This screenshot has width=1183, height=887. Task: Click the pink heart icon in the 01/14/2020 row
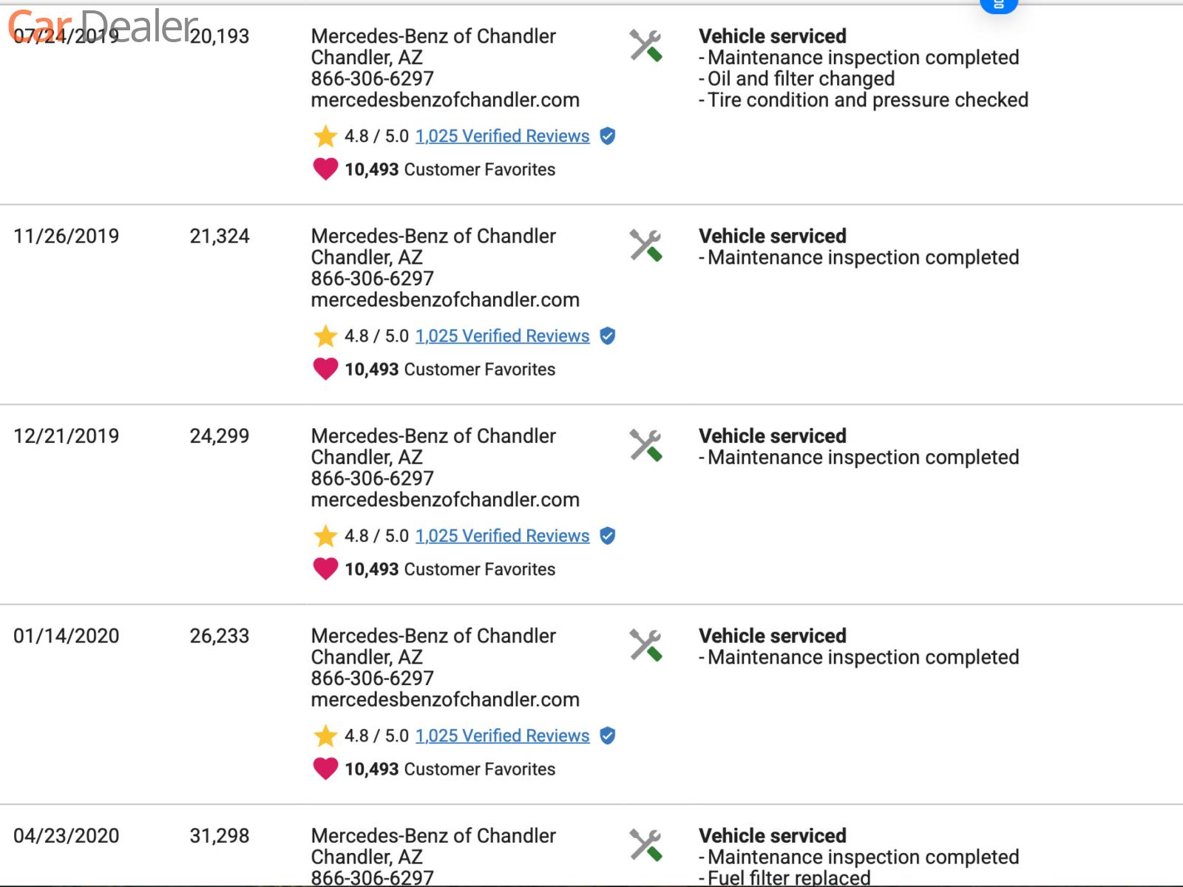point(325,769)
